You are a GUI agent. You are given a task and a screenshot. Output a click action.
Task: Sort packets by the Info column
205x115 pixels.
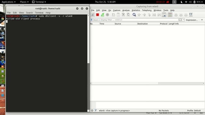(x=177, y=24)
